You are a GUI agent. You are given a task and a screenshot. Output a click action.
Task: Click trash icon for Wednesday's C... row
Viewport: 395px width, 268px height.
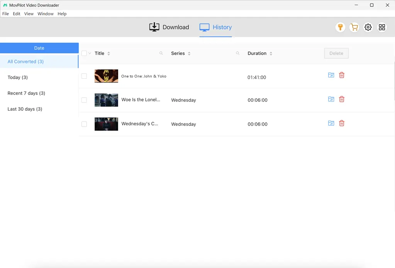tap(342, 123)
